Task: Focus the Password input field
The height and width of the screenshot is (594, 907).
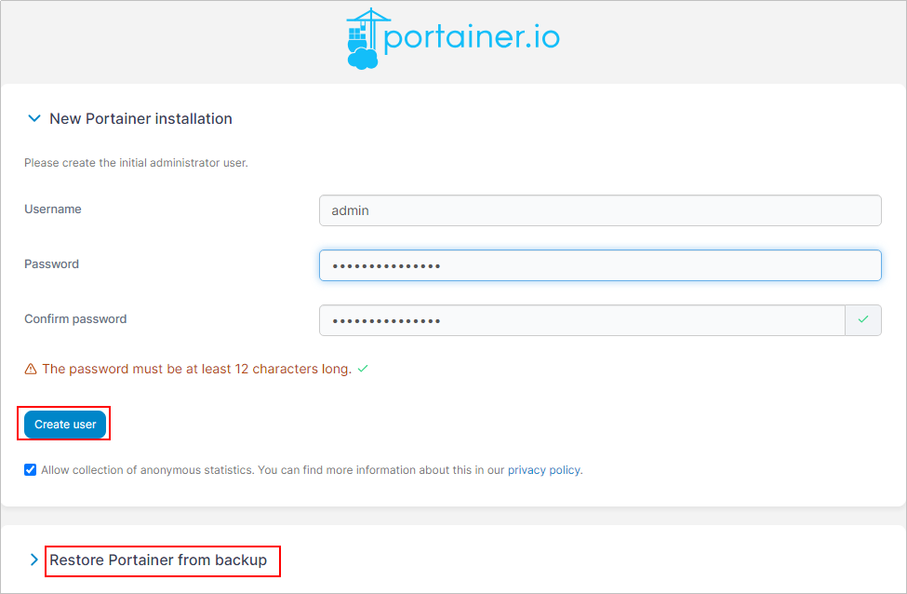Action: point(600,265)
